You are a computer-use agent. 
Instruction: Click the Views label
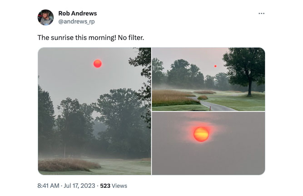point(119,186)
